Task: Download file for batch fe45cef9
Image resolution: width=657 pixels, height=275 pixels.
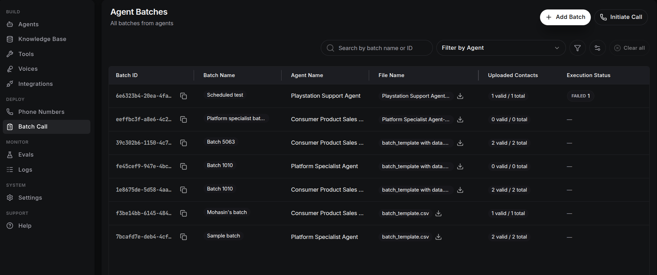Action: [460, 166]
